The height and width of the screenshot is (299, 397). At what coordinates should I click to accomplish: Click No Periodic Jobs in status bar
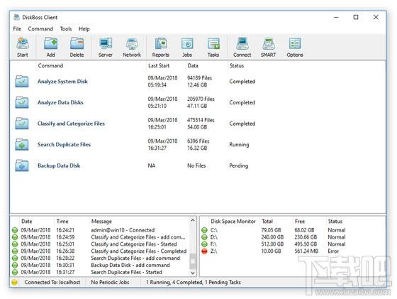[110, 282]
